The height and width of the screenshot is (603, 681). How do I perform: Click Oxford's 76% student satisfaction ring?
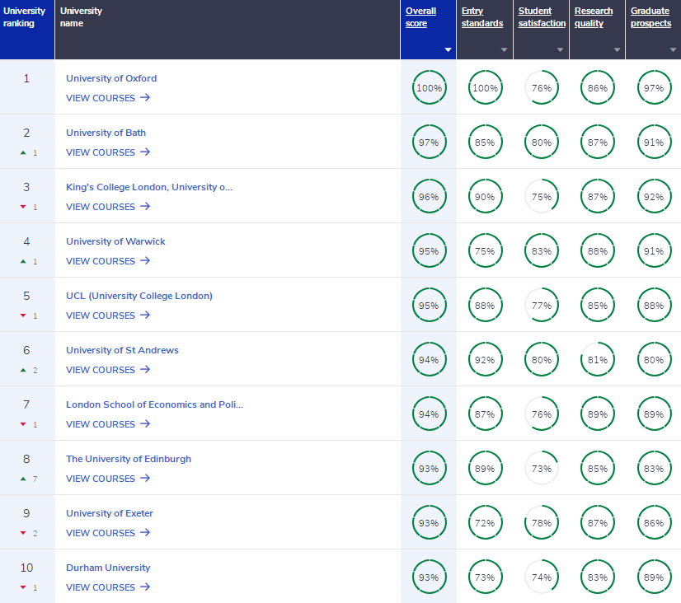coord(542,87)
